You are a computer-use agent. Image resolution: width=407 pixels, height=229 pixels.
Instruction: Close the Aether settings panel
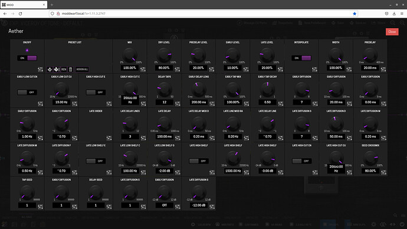tap(392, 32)
